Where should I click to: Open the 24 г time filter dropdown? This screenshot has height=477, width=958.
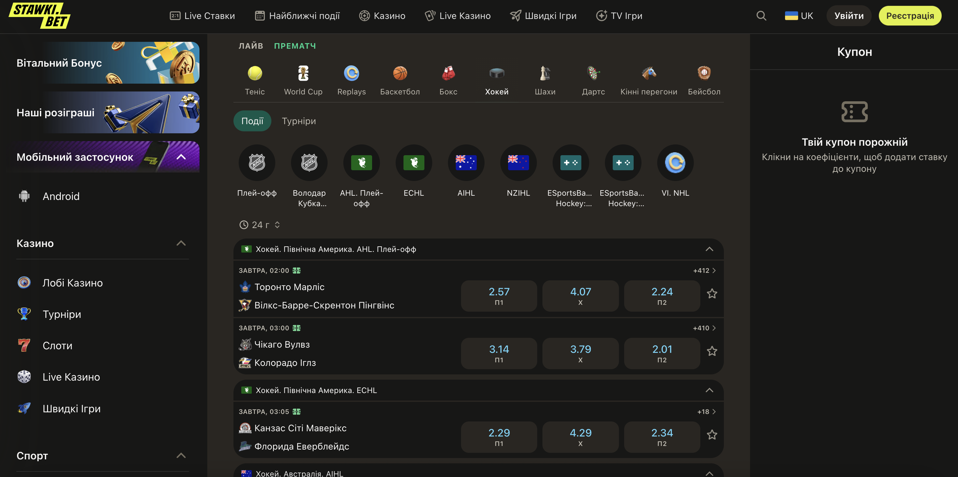260,225
